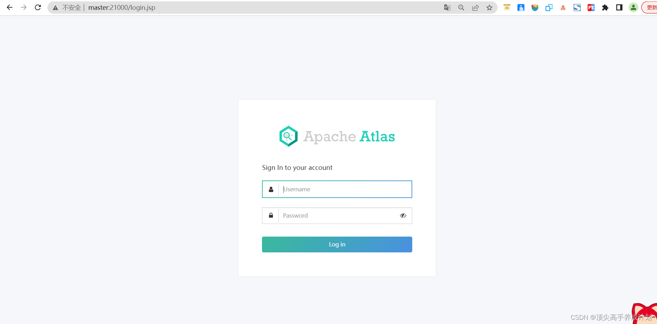657x324 pixels.
Task: Open the blue overlapping squares extension
Action: click(549, 7)
